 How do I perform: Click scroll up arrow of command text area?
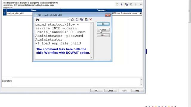[x=92, y=24]
